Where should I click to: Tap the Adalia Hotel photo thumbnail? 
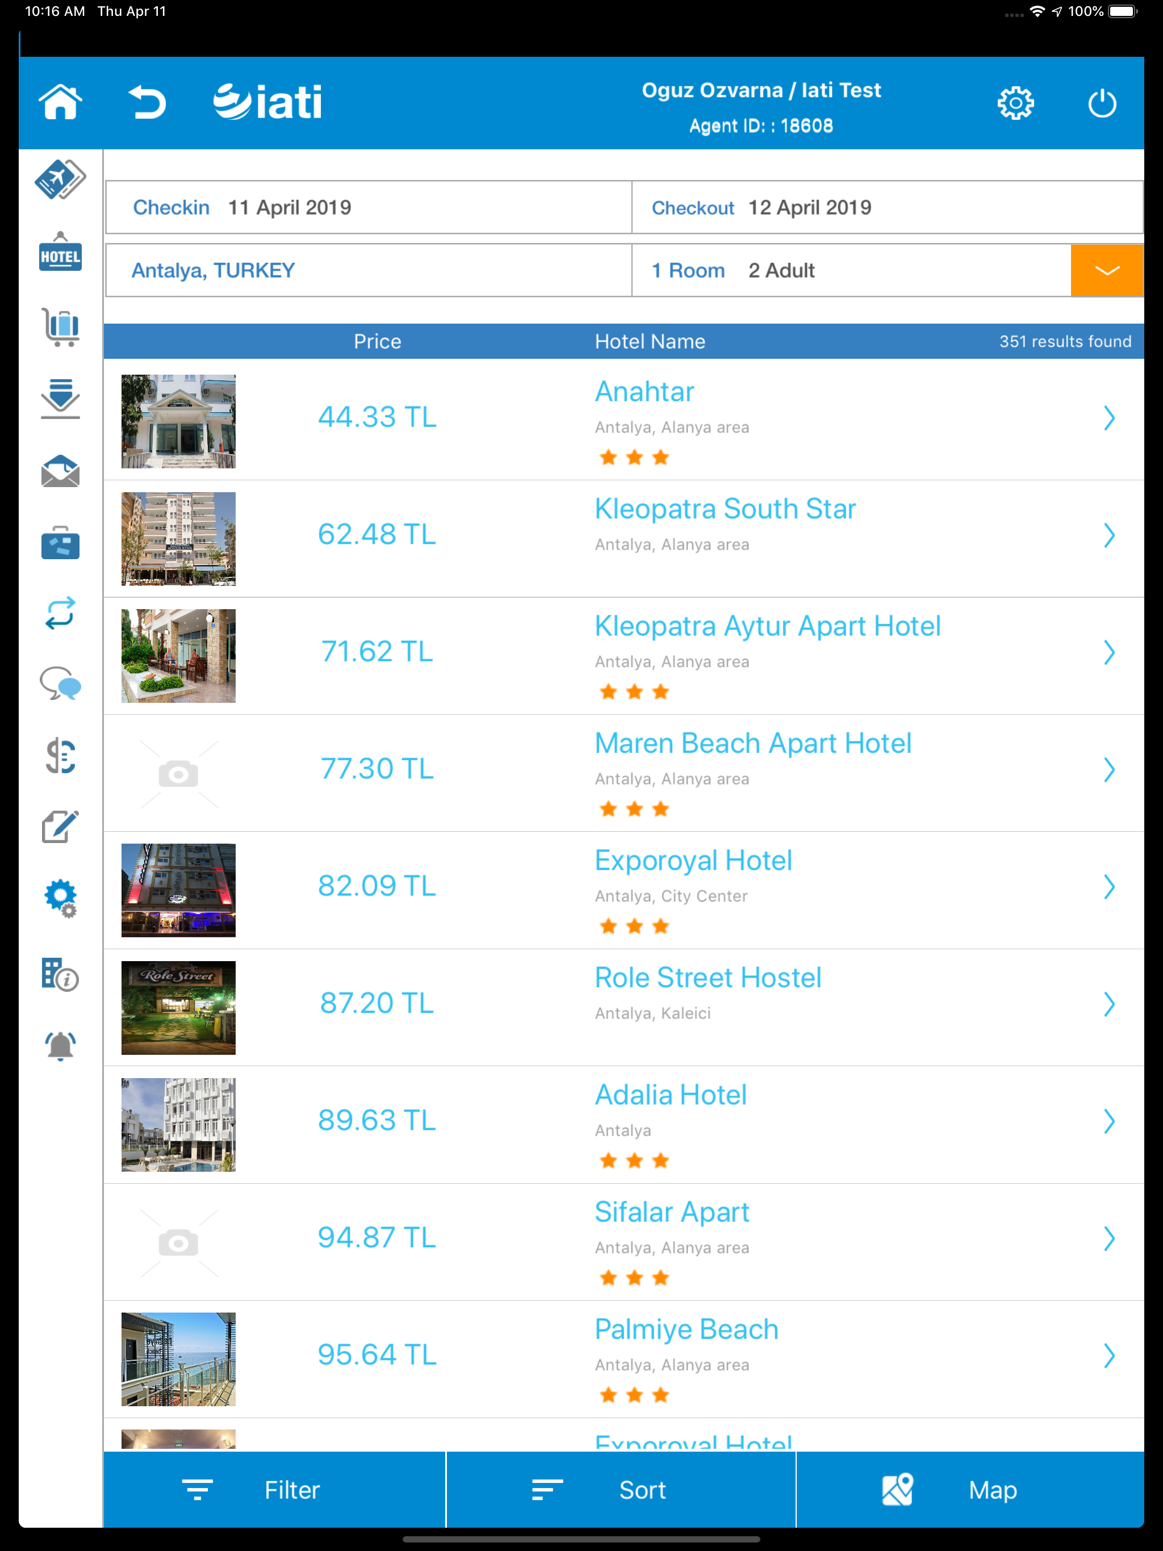178,1125
